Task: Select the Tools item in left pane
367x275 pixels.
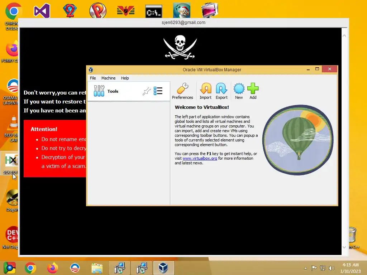Action: point(129,91)
